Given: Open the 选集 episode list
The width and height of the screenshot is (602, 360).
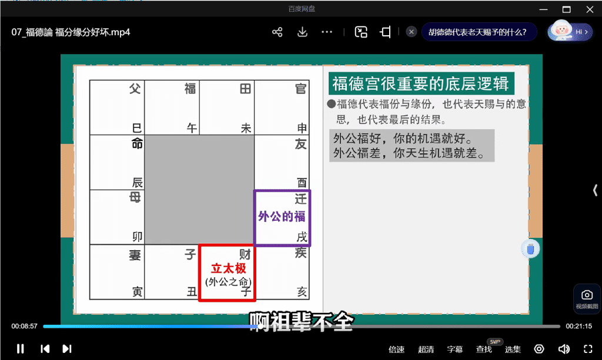Looking at the screenshot, I should [x=513, y=349].
